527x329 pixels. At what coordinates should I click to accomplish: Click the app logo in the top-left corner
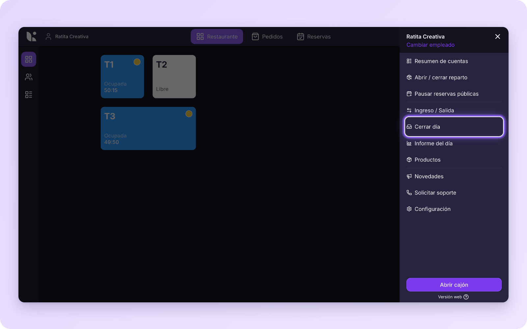31,37
